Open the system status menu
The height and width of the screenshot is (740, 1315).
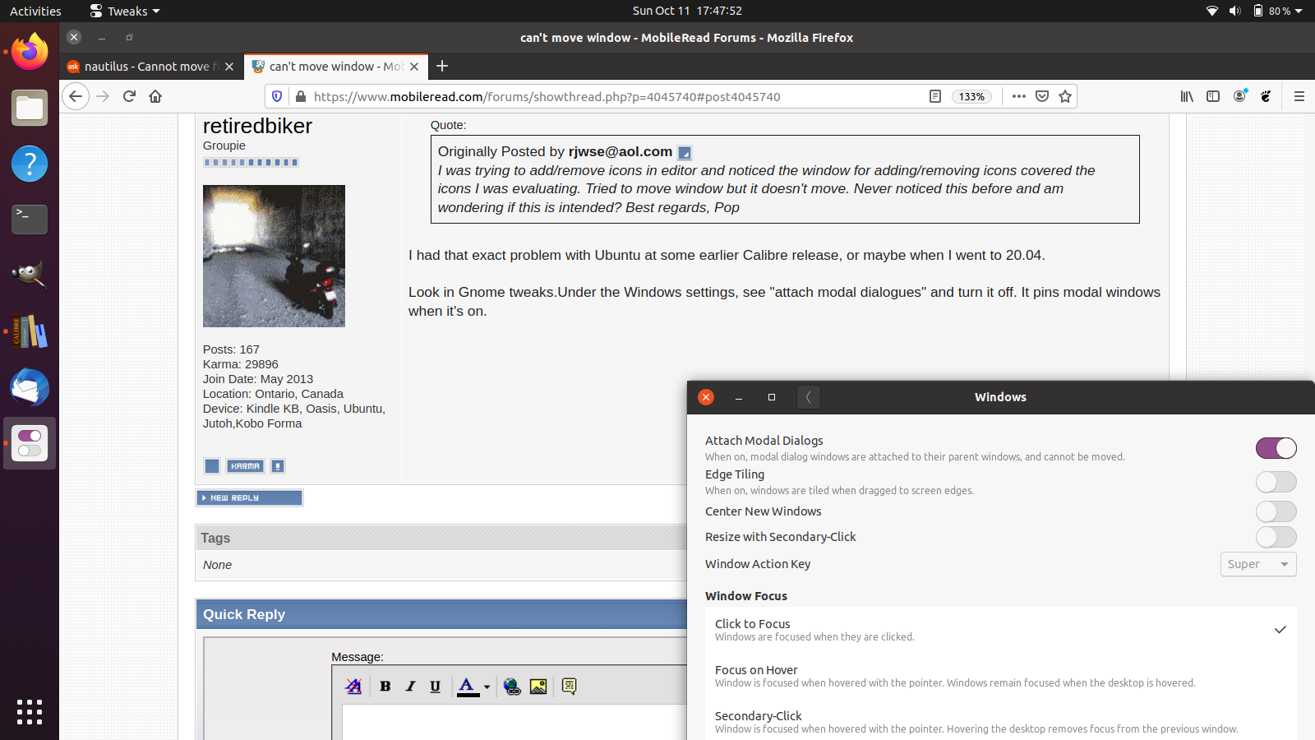(x=1254, y=11)
